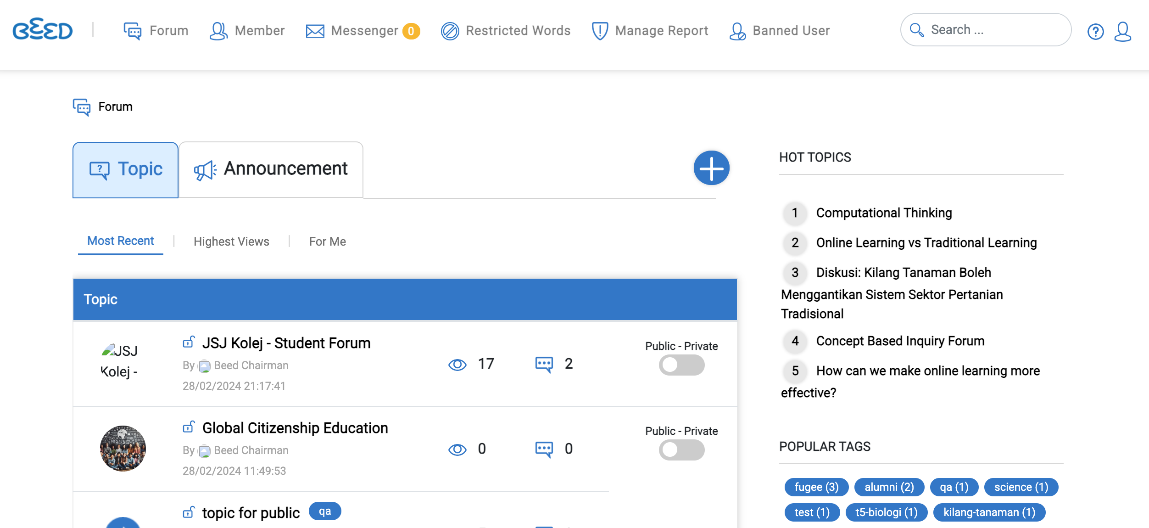
Task: Click the search magnifier icon
Action: point(916,30)
